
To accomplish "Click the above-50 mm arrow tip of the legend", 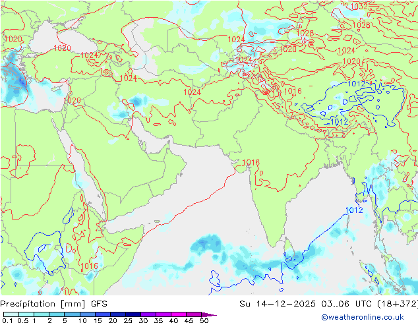I will (209, 314).
